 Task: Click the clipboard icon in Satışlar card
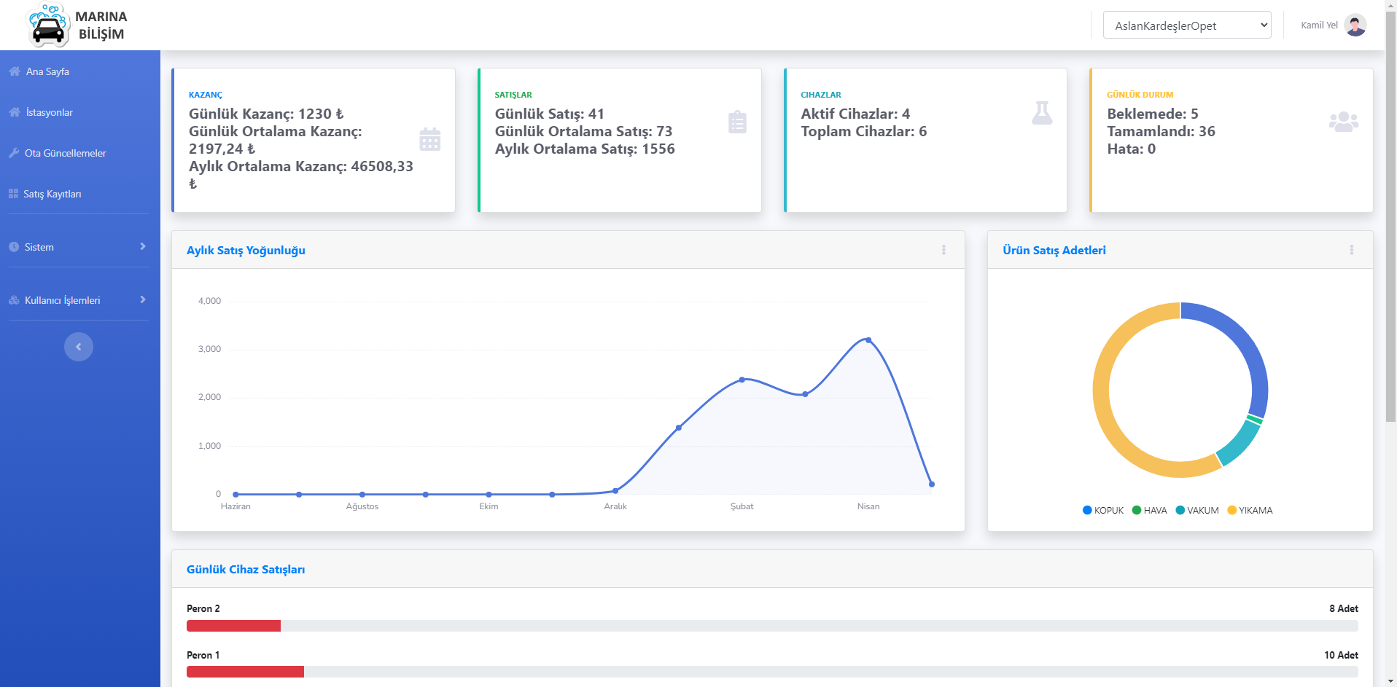[737, 122]
